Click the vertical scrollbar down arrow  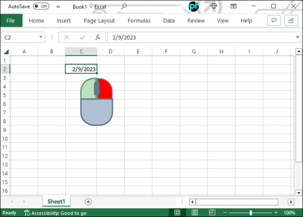(x=299, y=193)
